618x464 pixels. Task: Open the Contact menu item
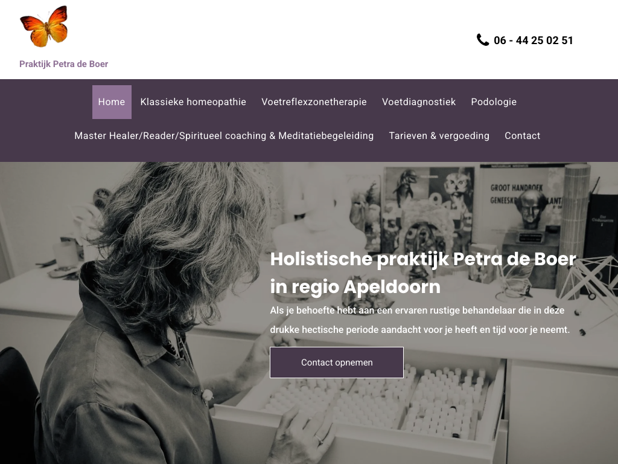pos(522,136)
